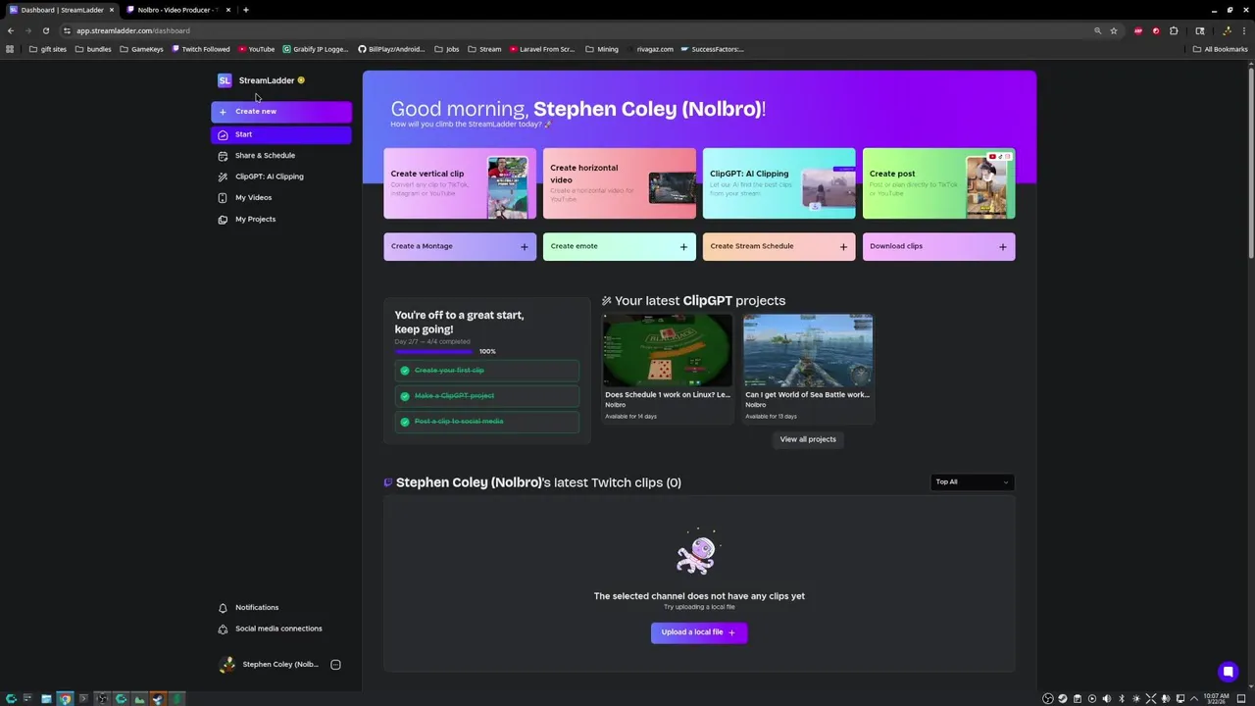Click the ClipGPT: AI Clipping sidebar icon
This screenshot has width=1255, height=706.
click(x=223, y=176)
